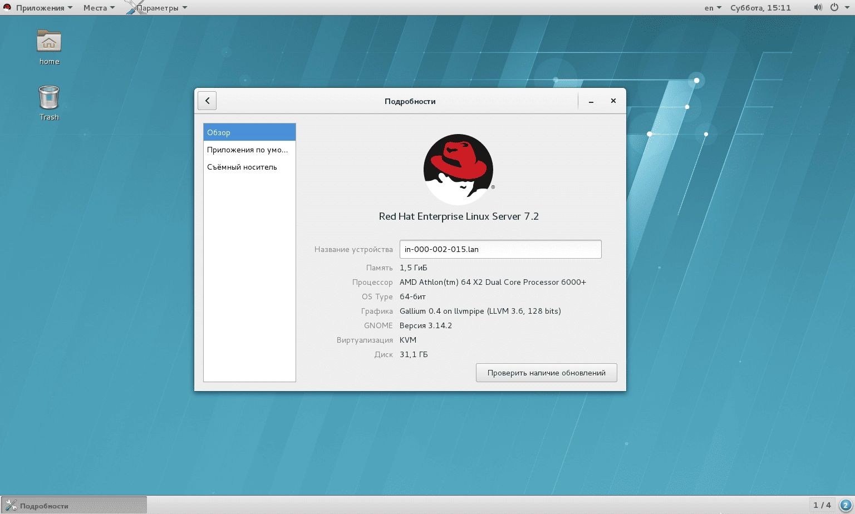This screenshot has width=855, height=514.
Task: Click the Процессор label
Action: 372,282
